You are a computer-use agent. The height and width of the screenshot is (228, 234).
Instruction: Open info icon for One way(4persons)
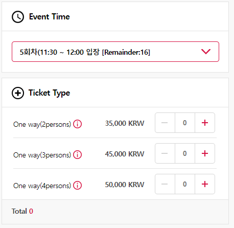[78, 186]
